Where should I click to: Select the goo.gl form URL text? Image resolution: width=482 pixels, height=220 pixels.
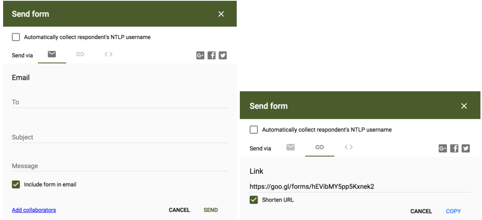coord(312,186)
